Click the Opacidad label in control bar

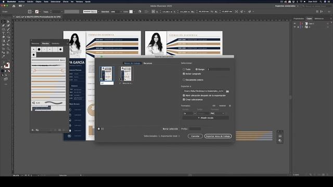coord(105,11)
